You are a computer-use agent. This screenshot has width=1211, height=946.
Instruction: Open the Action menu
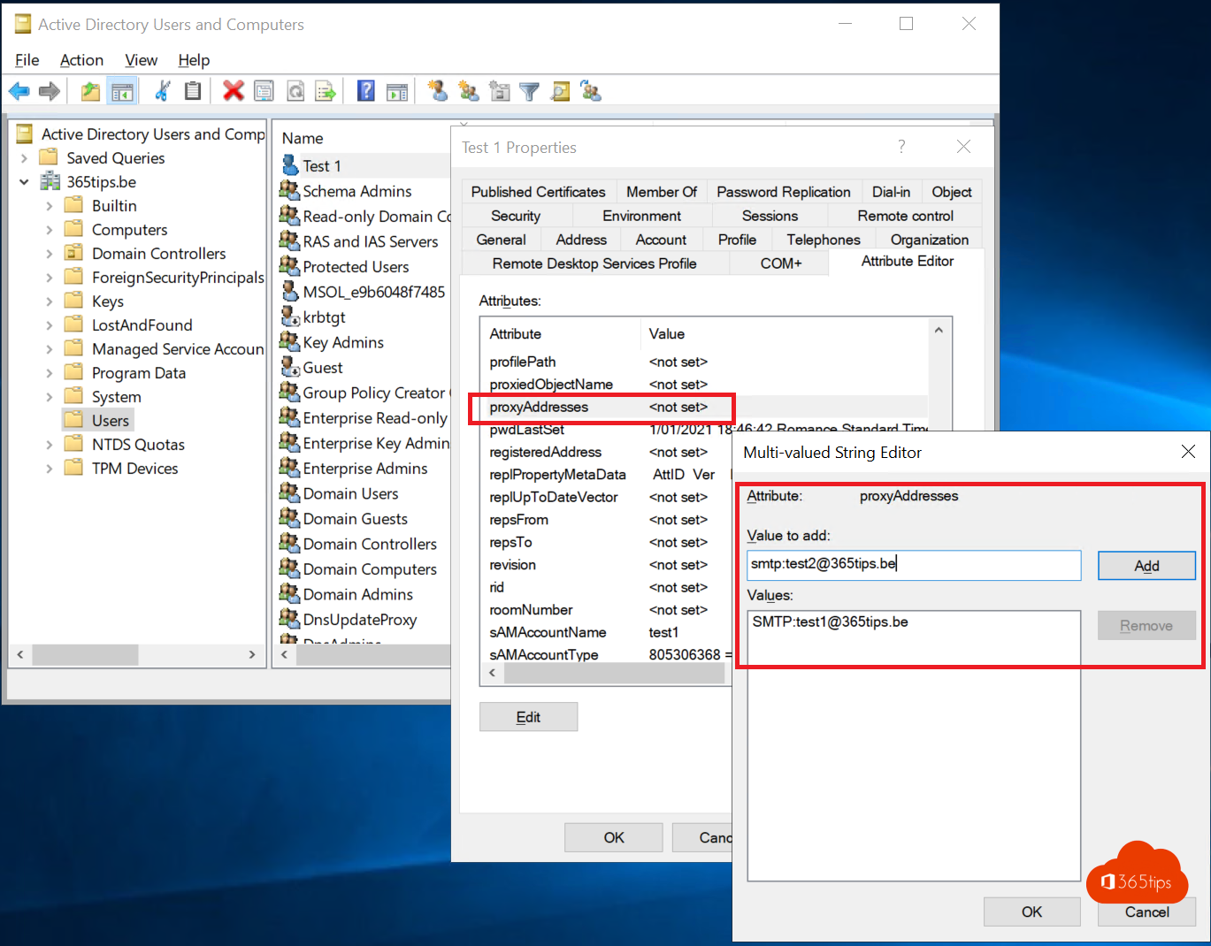pos(81,60)
